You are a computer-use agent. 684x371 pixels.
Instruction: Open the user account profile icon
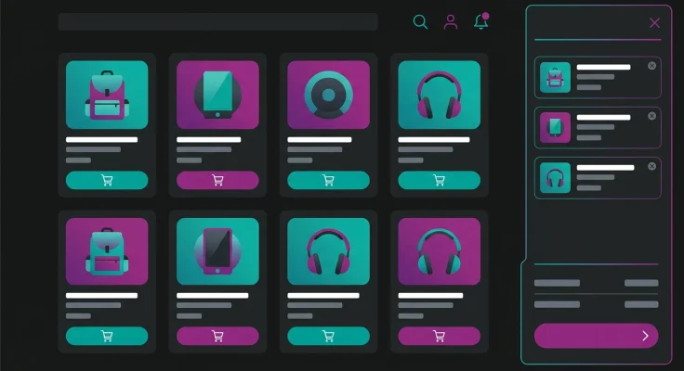(x=451, y=21)
